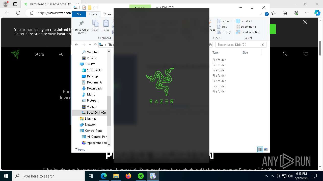
Task: Click Edge address bar URL
Action: pos(55,13)
